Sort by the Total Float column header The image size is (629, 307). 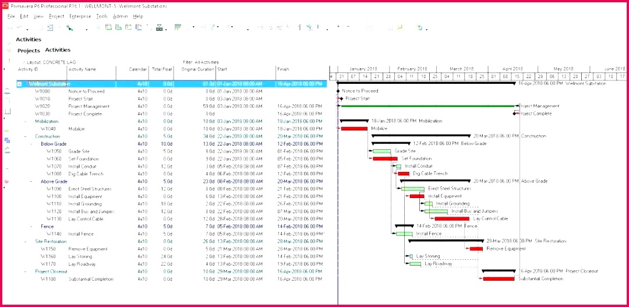click(161, 69)
